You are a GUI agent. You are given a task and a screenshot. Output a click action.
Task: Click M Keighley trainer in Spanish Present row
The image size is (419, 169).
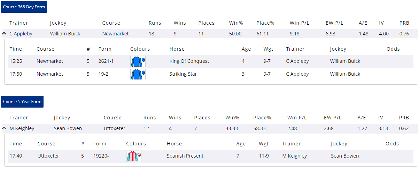click(294, 156)
